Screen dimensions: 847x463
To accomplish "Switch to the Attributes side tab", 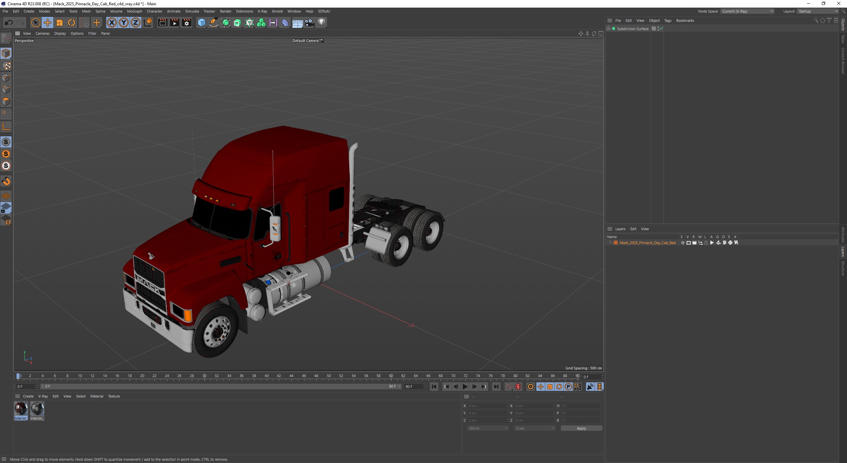I will [x=843, y=234].
